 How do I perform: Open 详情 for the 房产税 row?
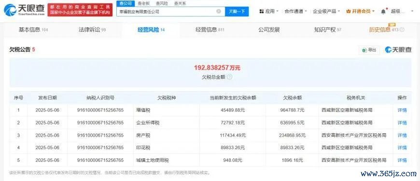click(402, 135)
